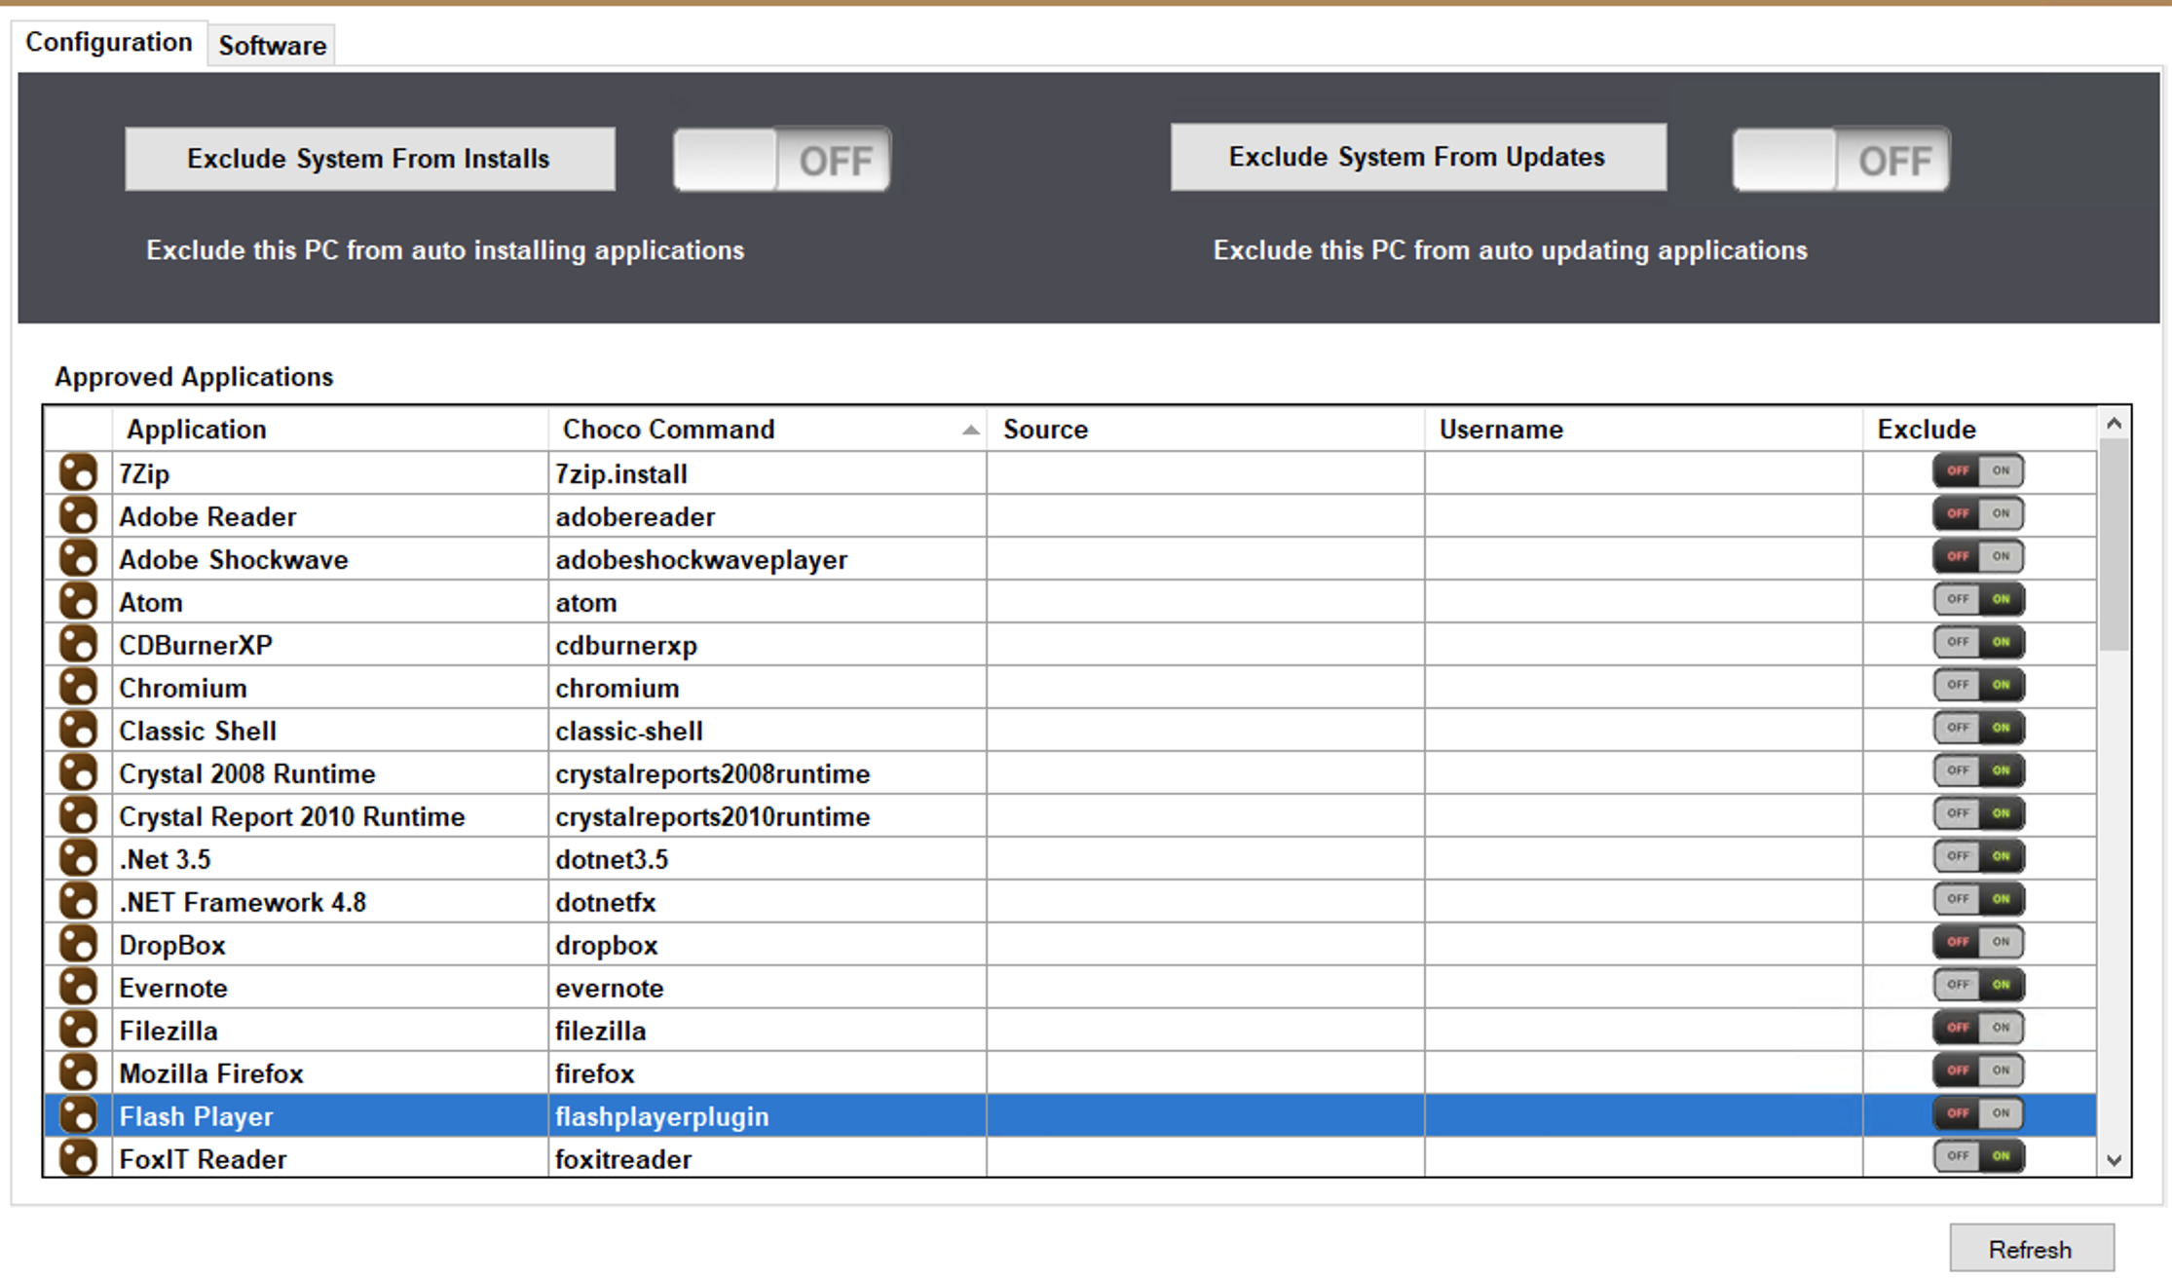Click the scrollbar down arrow
The height and width of the screenshot is (1278, 2172).
(x=2114, y=1160)
